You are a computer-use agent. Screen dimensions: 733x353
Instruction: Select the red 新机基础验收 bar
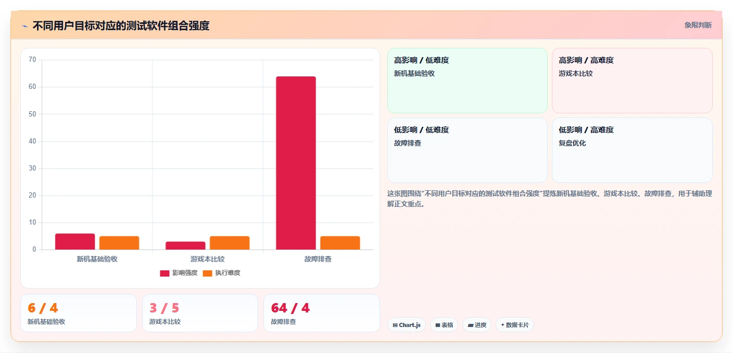pos(75,242)
